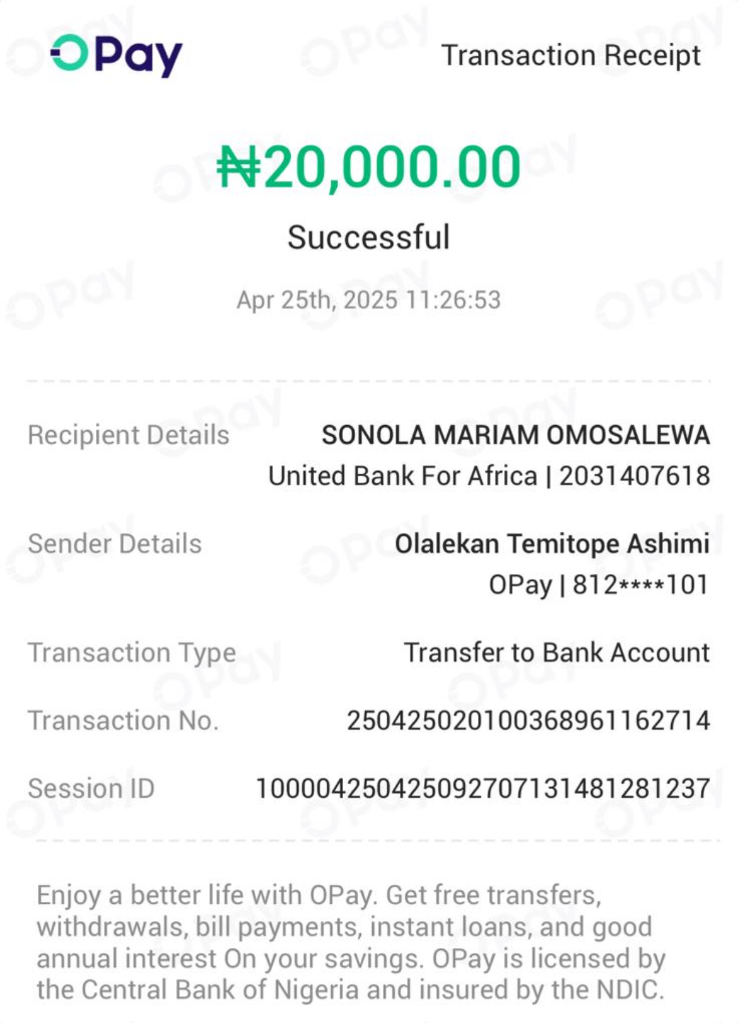
Task: Select the Session ID number value
Action: pyautogui.click(x=483, y=788)
